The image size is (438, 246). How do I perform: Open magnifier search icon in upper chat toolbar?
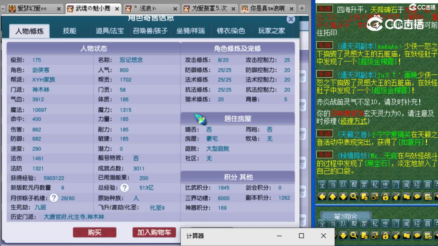pos(354,196)
